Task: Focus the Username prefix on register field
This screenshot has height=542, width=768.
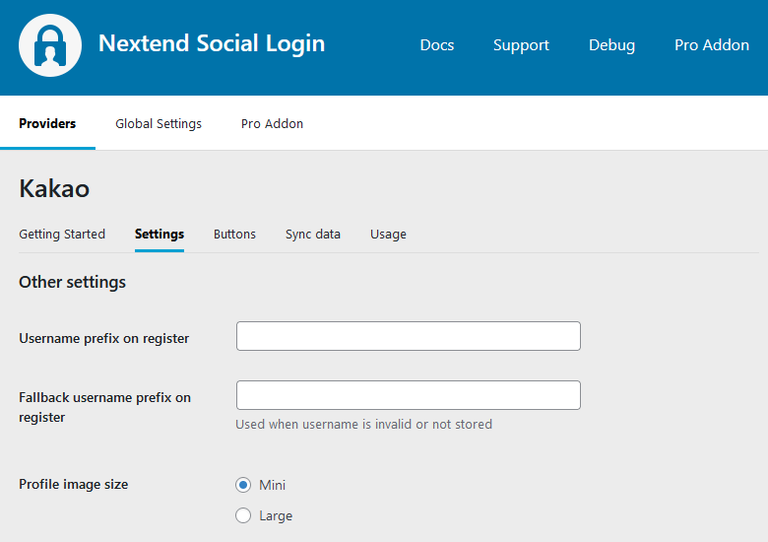Action: point(408,336)
